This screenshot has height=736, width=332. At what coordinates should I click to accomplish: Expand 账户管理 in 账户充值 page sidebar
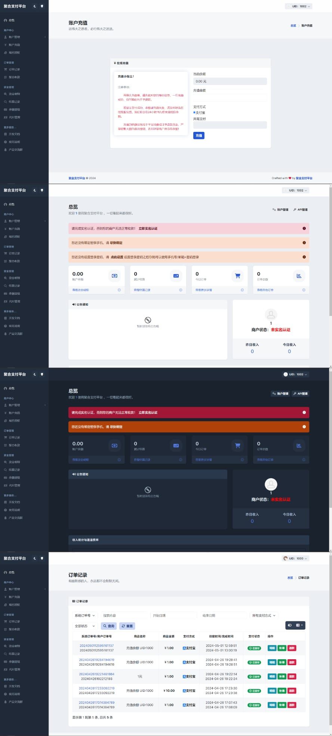click(24, 37)
